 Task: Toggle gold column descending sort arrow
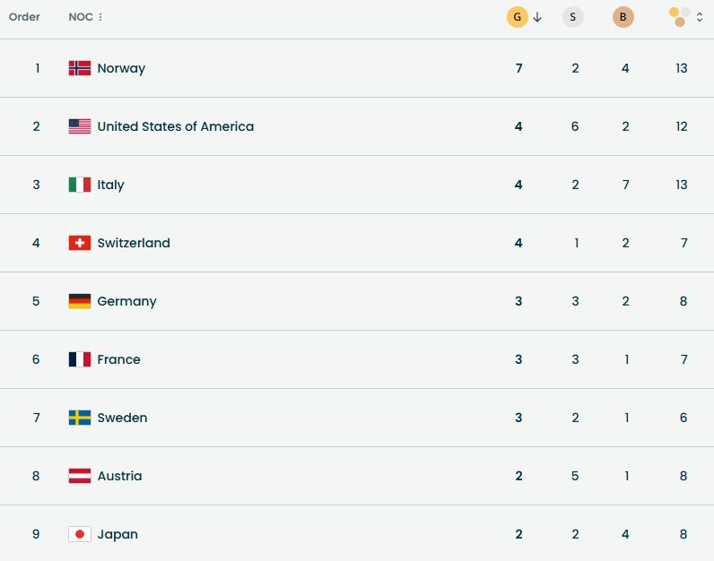pyautogui.click(x=537, y=17)
